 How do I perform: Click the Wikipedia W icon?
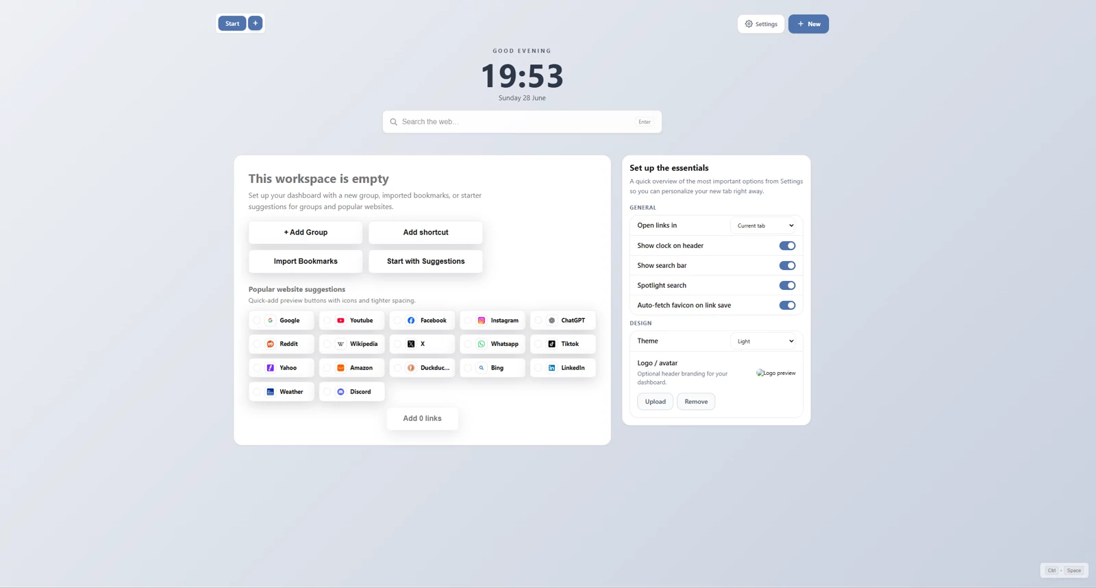(x=340, y=344)
